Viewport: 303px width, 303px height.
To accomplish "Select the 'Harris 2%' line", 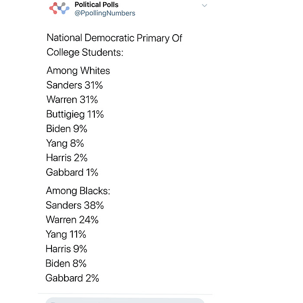I will pos(67,158).
